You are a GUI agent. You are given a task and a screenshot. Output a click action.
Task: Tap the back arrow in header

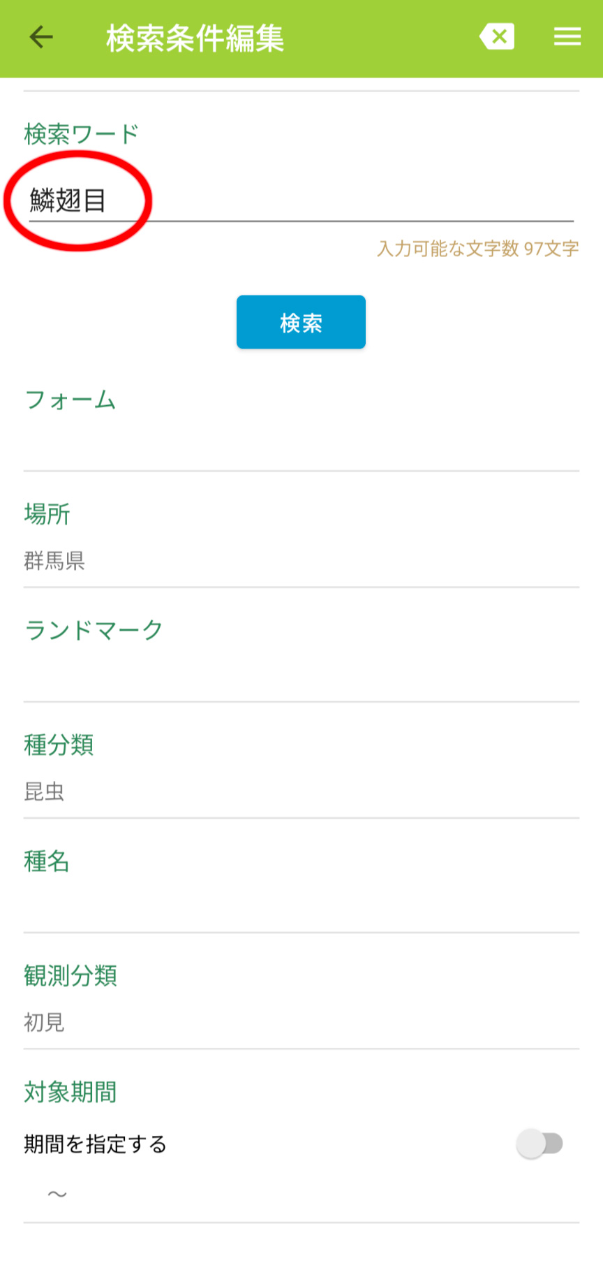pyautogui.click(x=41, y=37)
